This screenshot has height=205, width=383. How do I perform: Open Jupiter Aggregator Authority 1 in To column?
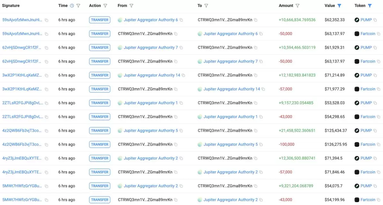(x=231, y=117)
